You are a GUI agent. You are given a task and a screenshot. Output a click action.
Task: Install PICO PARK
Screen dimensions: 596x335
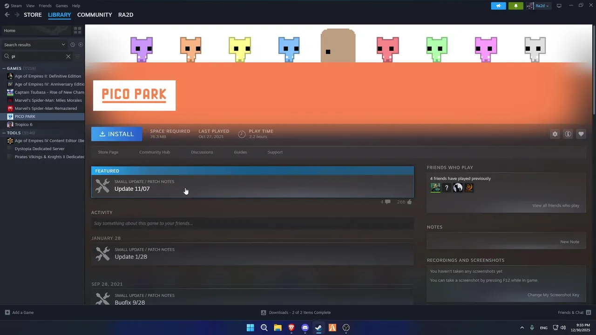[x=117, y=134]
